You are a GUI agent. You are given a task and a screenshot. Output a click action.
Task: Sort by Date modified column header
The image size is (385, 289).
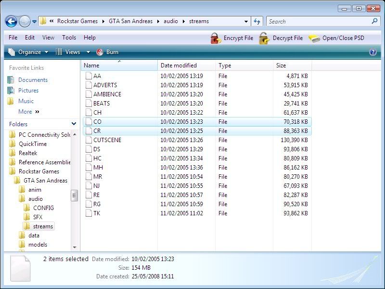click(186, 66)
